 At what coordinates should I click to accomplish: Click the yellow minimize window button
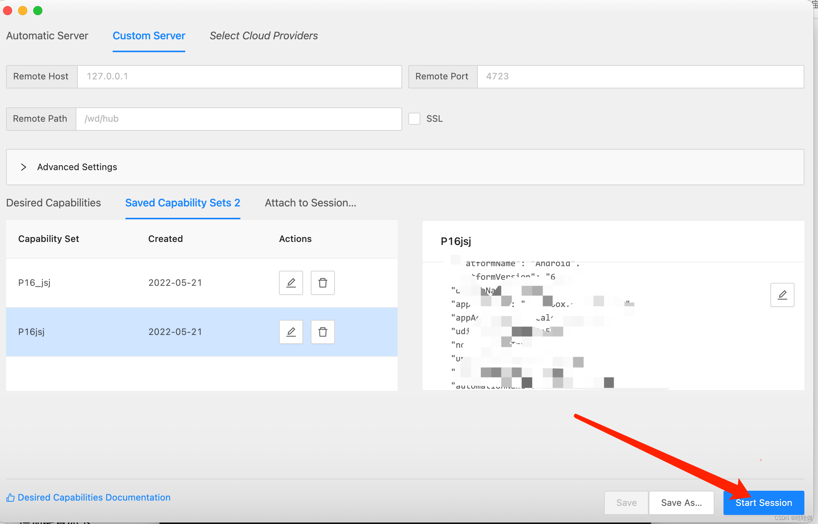[23, 11]
